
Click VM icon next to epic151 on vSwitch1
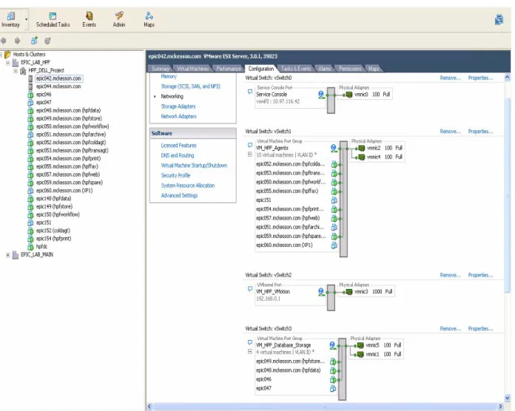tap(334, 200)
